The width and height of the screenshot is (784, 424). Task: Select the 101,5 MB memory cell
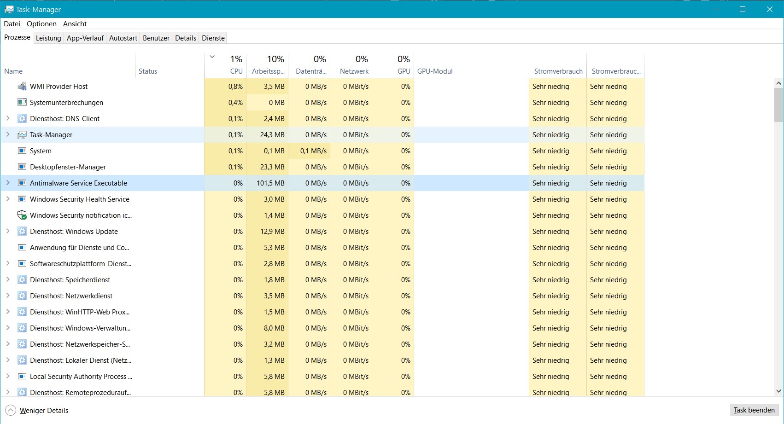268,183
